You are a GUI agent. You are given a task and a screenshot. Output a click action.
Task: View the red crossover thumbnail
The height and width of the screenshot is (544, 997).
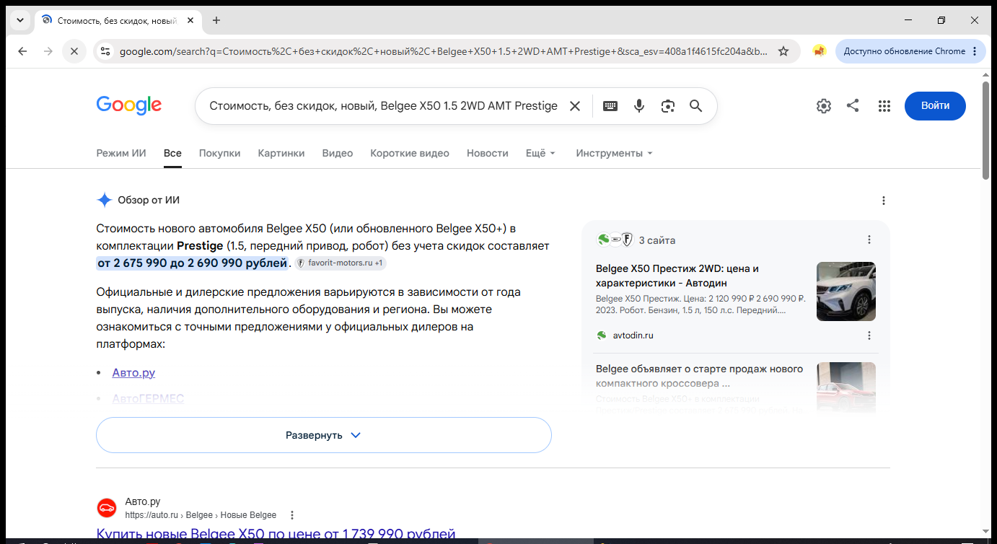click(846, 387)
